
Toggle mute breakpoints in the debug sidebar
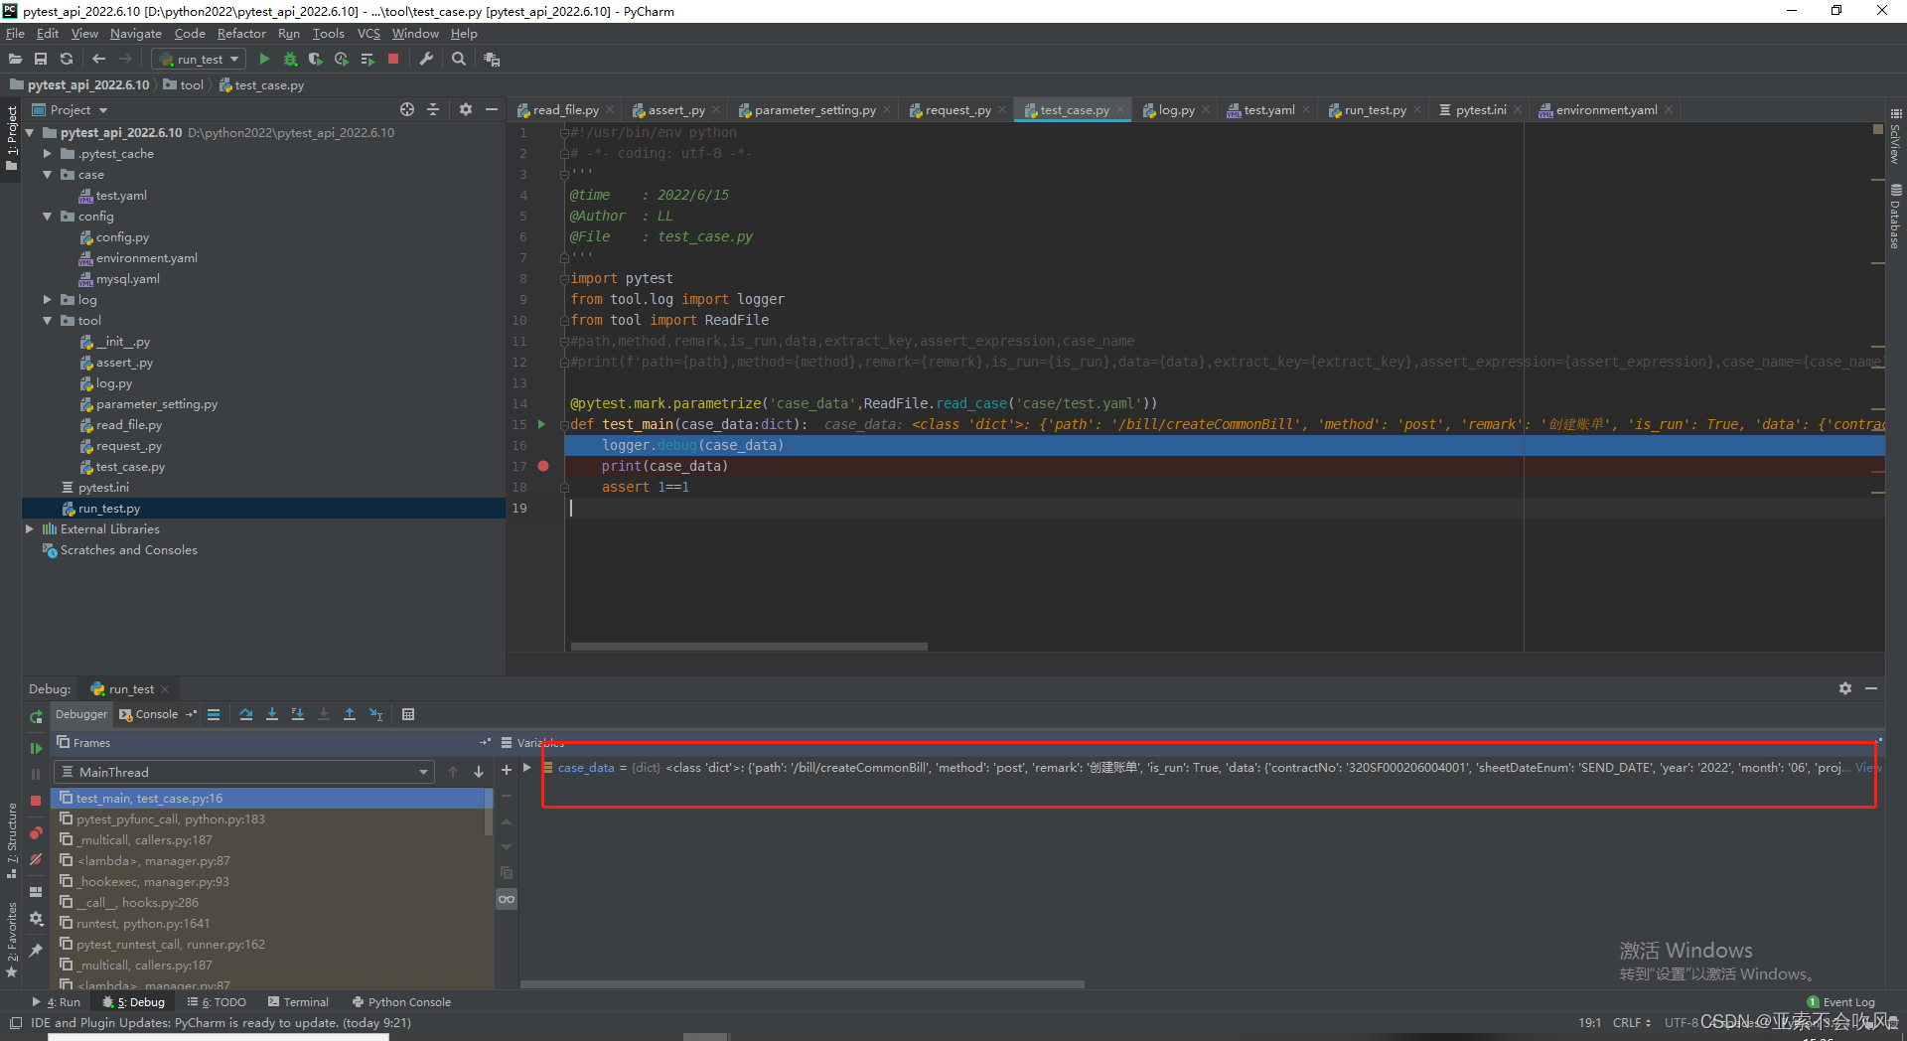point(36,859)
